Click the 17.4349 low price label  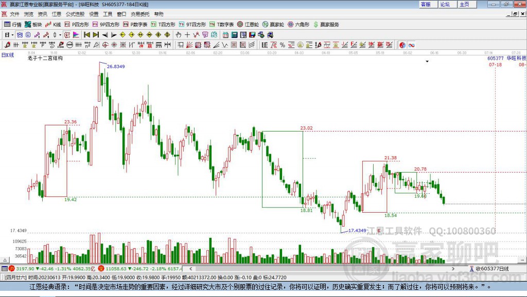click(x=357, y=231)
